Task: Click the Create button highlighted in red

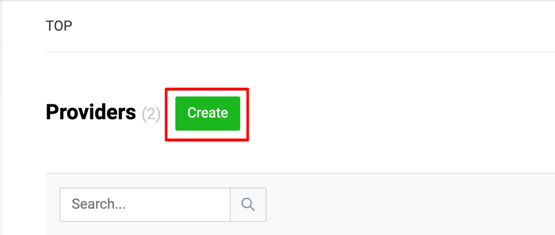Action: [x=208, y=113]
